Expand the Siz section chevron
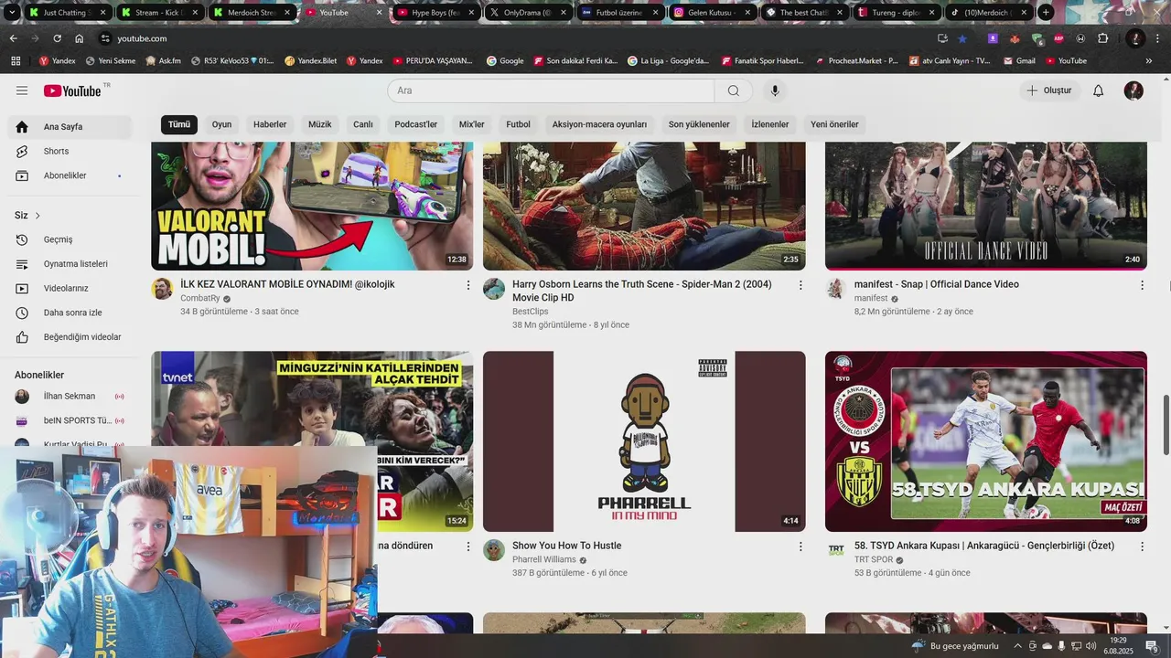Screen dimensions: 1171x658 (x=38, y=216)
